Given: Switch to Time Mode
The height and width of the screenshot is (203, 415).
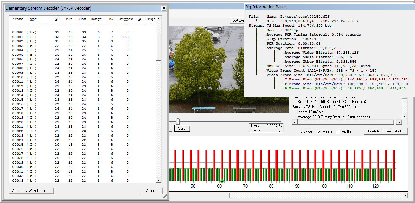Looking at the screenshot, I should point(385,131).
